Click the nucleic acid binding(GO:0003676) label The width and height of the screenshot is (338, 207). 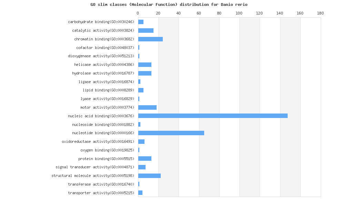101,116
